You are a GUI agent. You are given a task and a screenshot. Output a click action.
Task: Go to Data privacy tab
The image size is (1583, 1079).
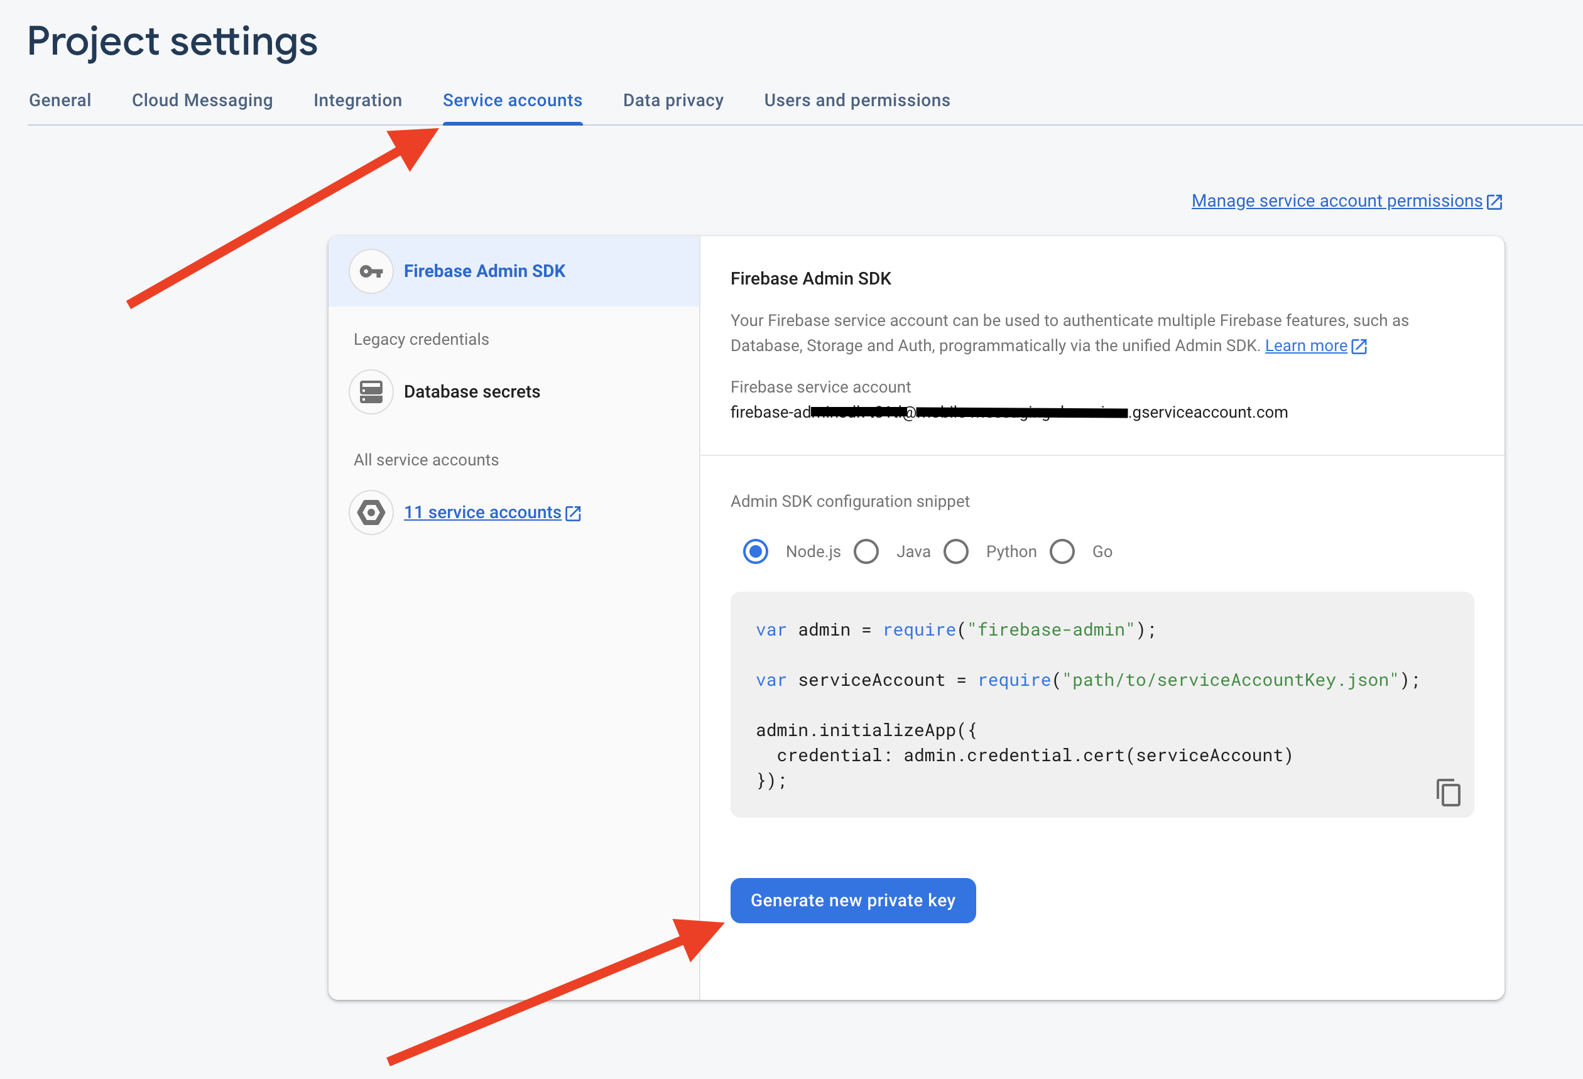coord(673,100)
